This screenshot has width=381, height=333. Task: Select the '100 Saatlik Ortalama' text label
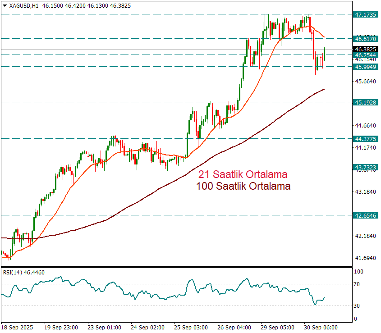click(x=243, y=186)
